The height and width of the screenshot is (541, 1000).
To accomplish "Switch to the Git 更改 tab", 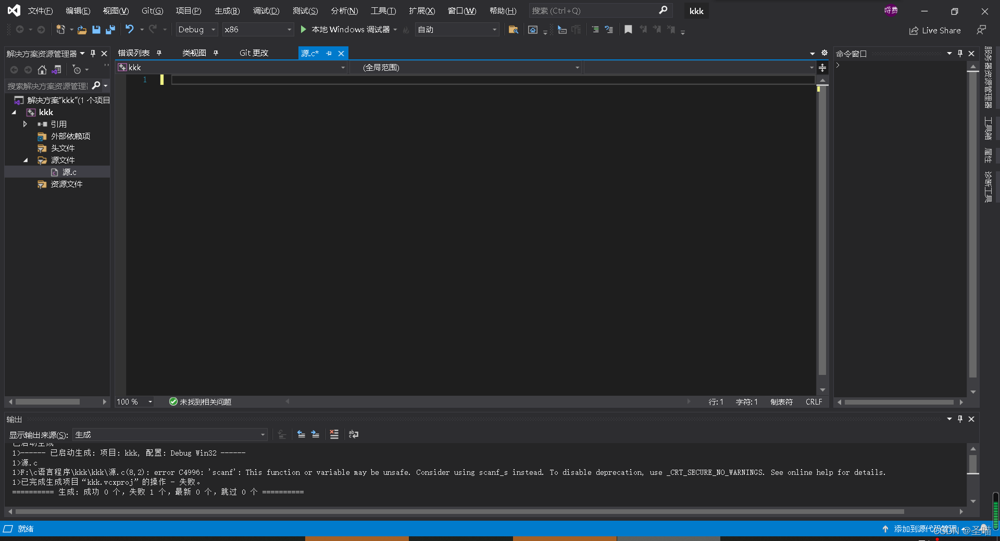I will coord(254,53).
